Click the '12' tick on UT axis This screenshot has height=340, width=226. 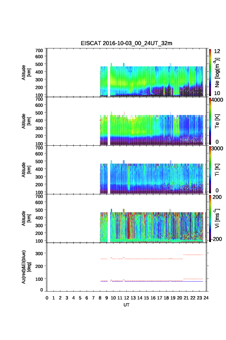pos(126,298)
